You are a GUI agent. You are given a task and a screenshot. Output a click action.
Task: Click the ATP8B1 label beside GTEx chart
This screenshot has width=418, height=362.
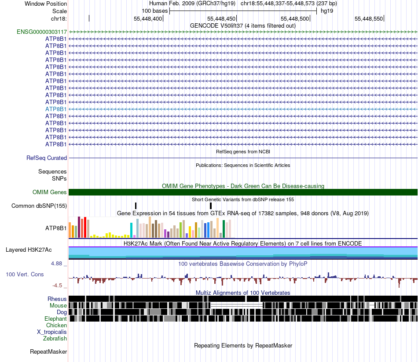coord(56,228)
